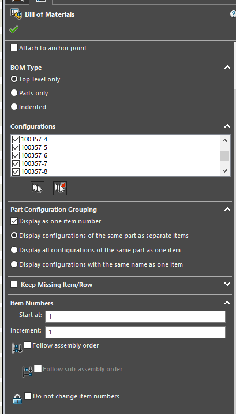236x414 pixels.
Task: Enable Attach to anchor point checkbox
Action: (x=14, y=48)
